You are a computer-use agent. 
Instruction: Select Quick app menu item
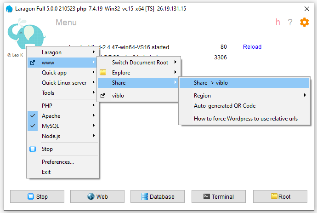[x=62, y=73]
